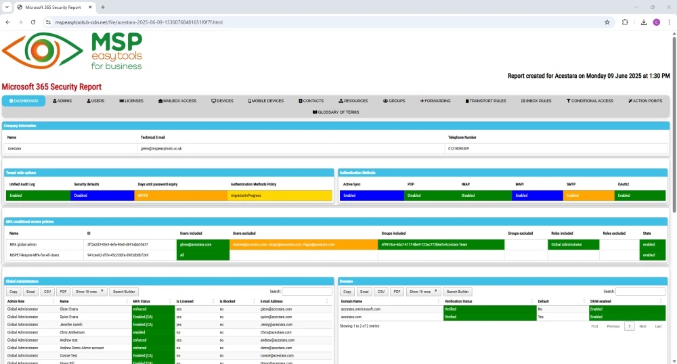Switch to the Mobile Devices tab
The width and height of the screenshot is (677, 364).
point(266,101)
